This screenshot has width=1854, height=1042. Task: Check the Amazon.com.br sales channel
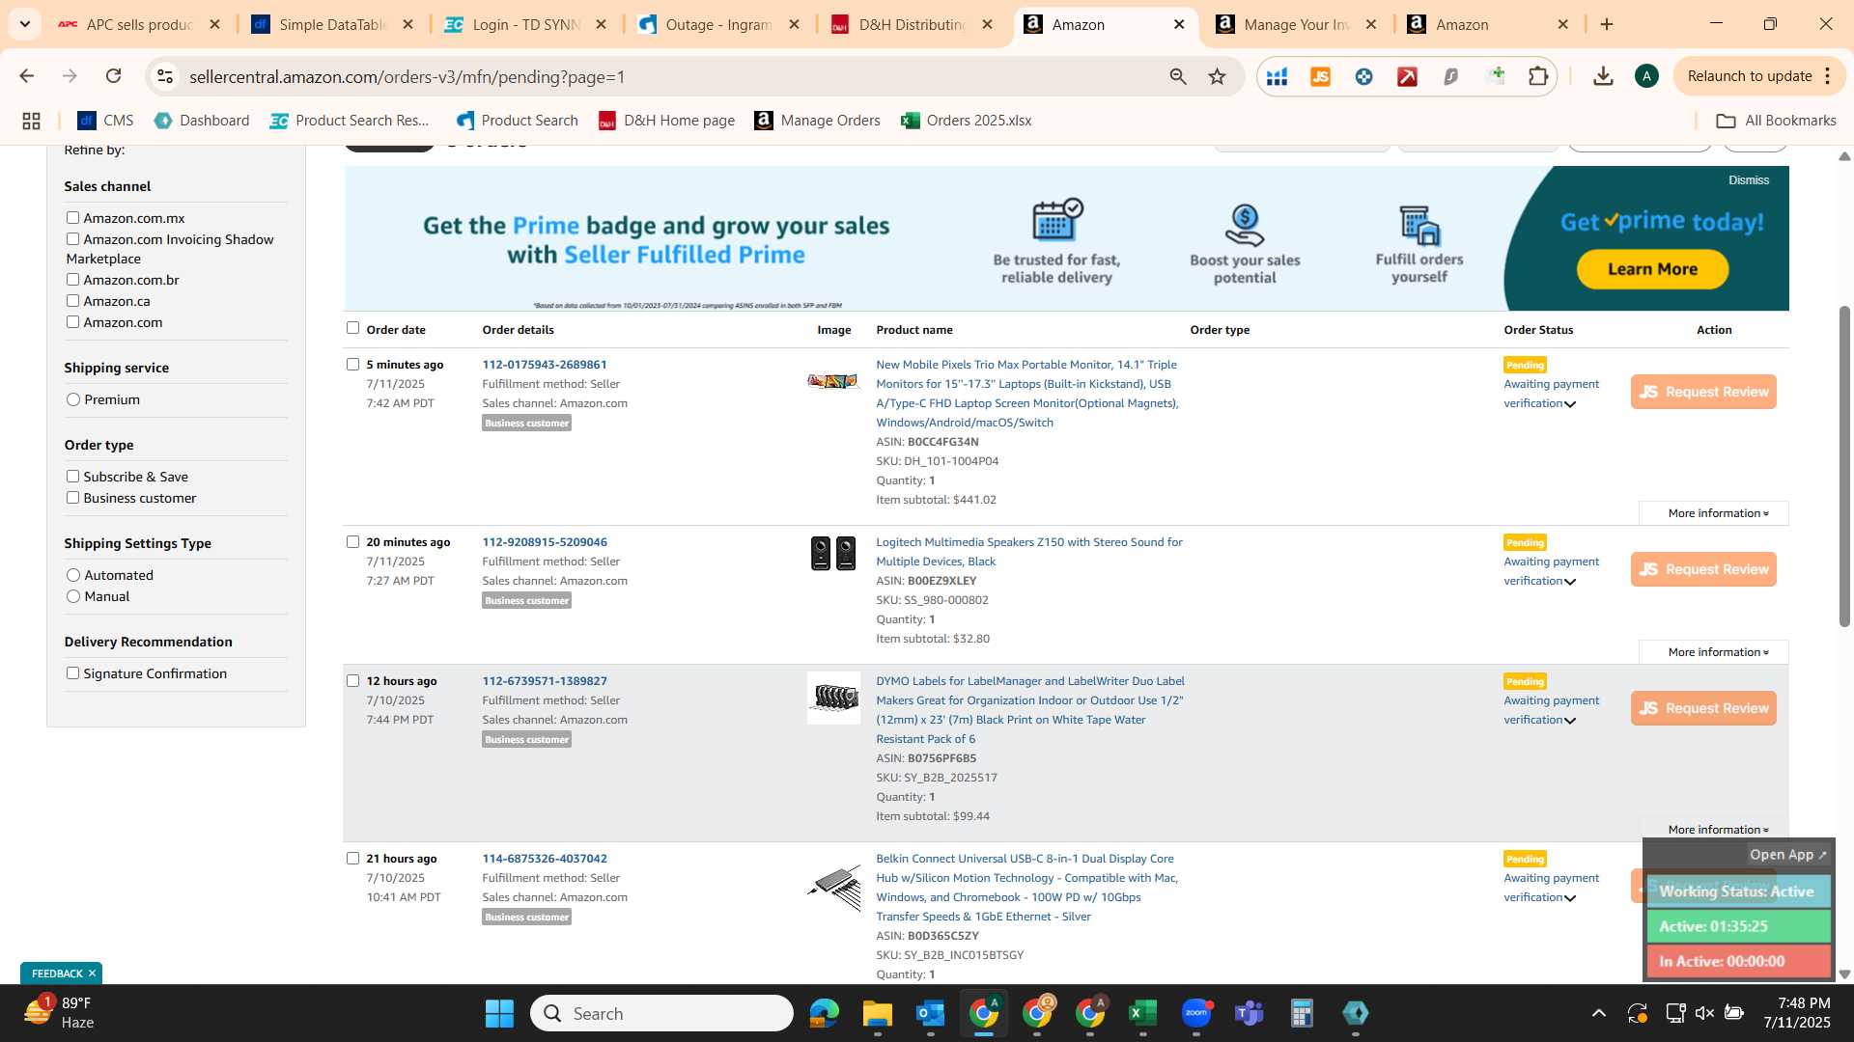click(x=72, y=280)
